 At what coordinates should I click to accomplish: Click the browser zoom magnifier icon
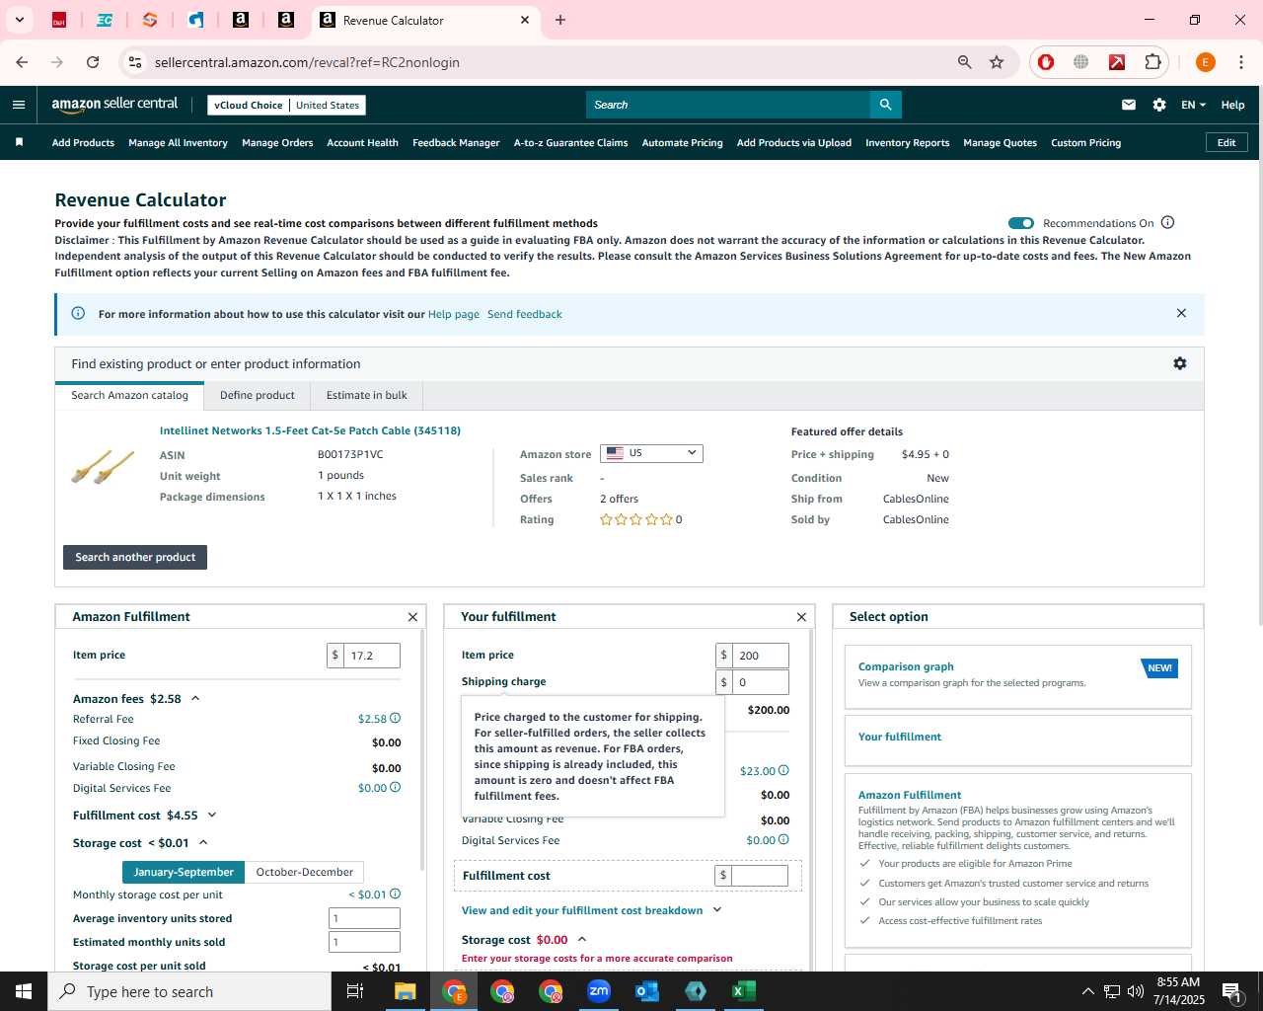click(964, 62)
